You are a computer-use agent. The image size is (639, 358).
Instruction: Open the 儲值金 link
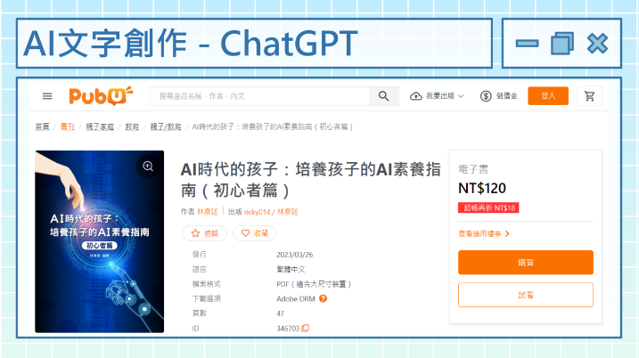click(x=506, y=96)
